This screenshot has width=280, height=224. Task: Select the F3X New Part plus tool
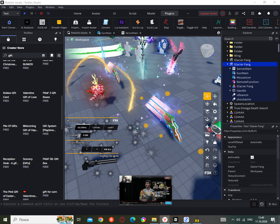207,127
